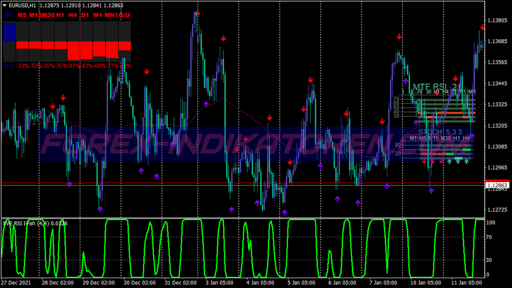Click the -83% strength value
The width and height of the screenshot is (512, 288).
point(87,66)
